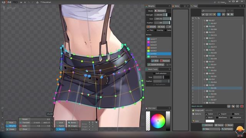
Task: Open the Weights mode Remove dropdown
Action: [x=160, y=11]
